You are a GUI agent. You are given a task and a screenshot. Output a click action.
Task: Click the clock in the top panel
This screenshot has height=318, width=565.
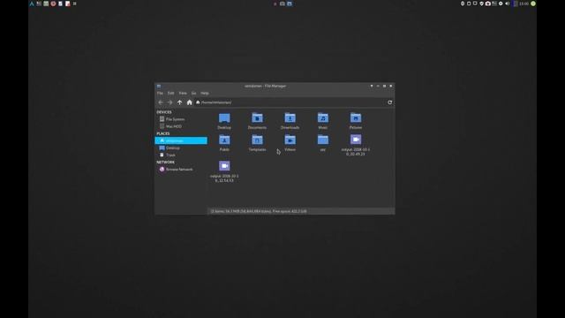[x=524, y=4]
